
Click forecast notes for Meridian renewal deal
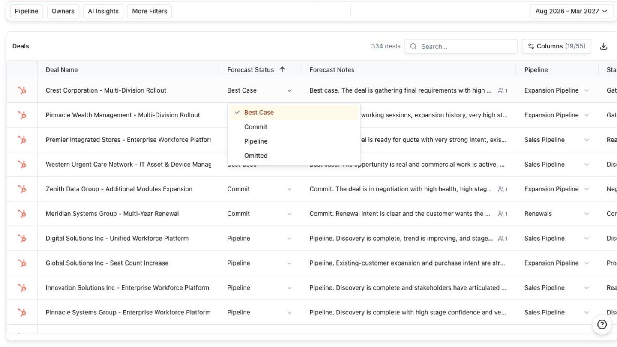[x=401, y=214]
